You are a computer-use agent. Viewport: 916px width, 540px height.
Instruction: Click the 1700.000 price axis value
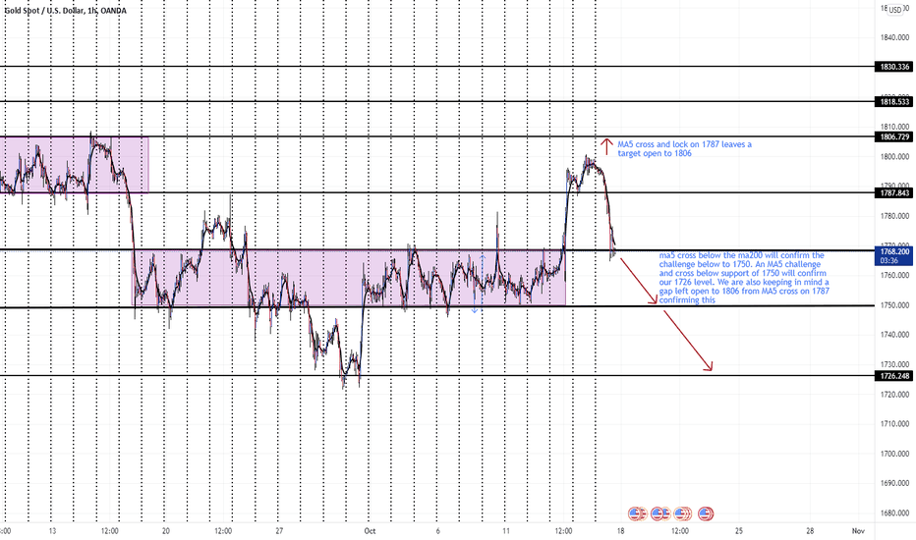pos(895,454)
